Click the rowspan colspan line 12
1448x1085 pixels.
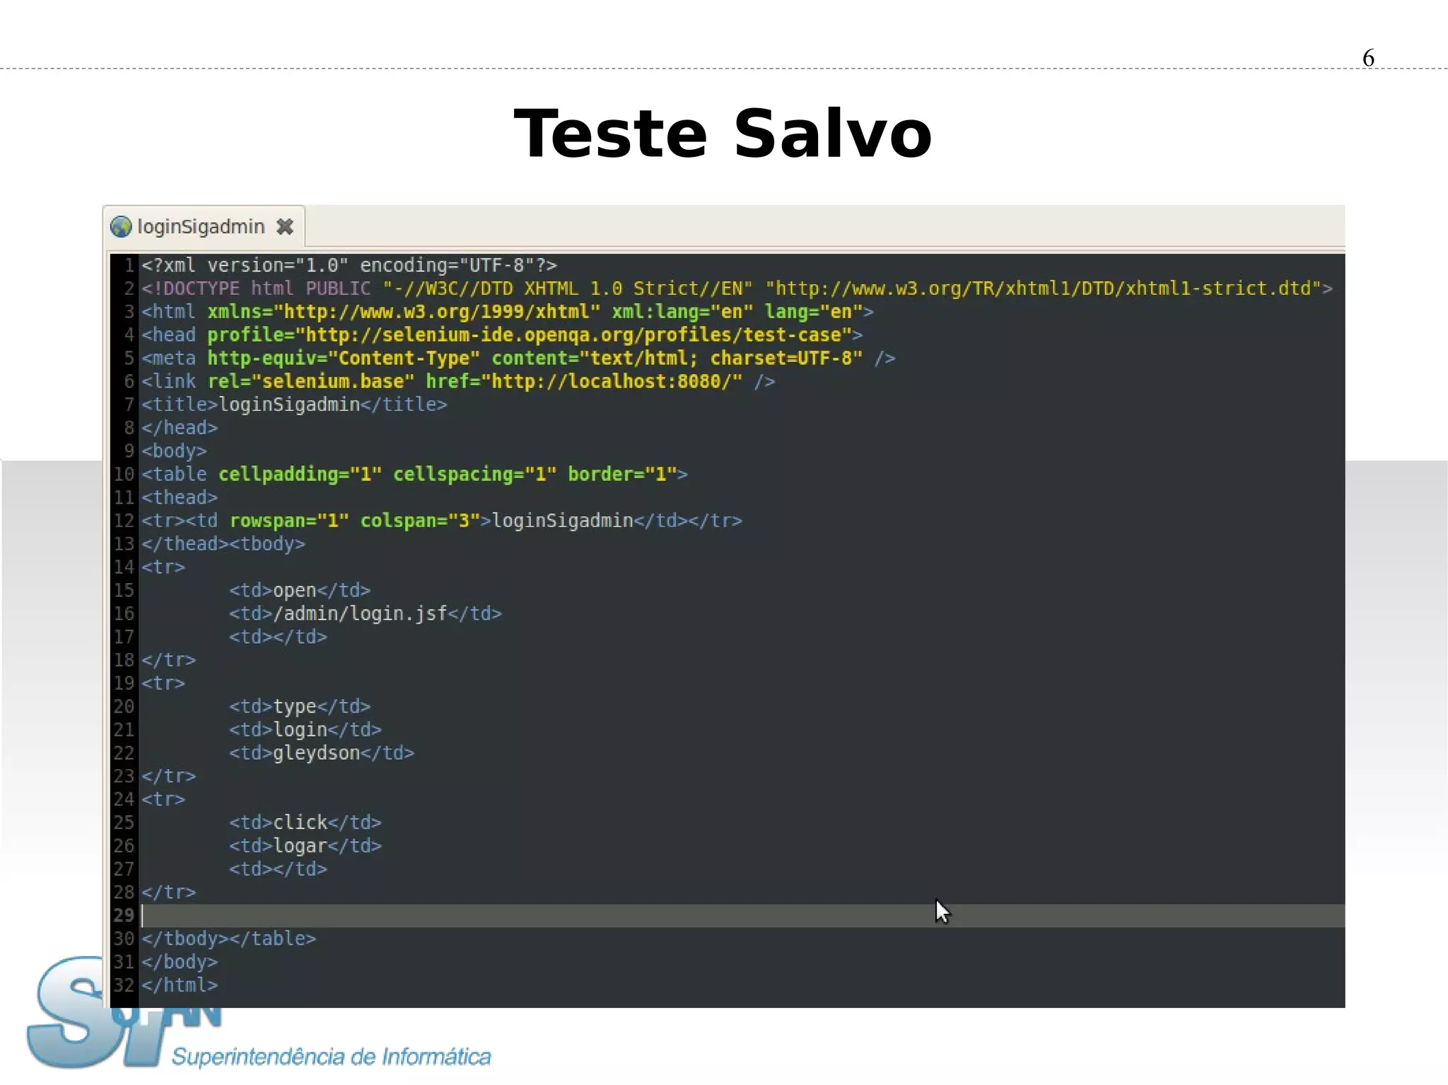(x=442, y=521)
